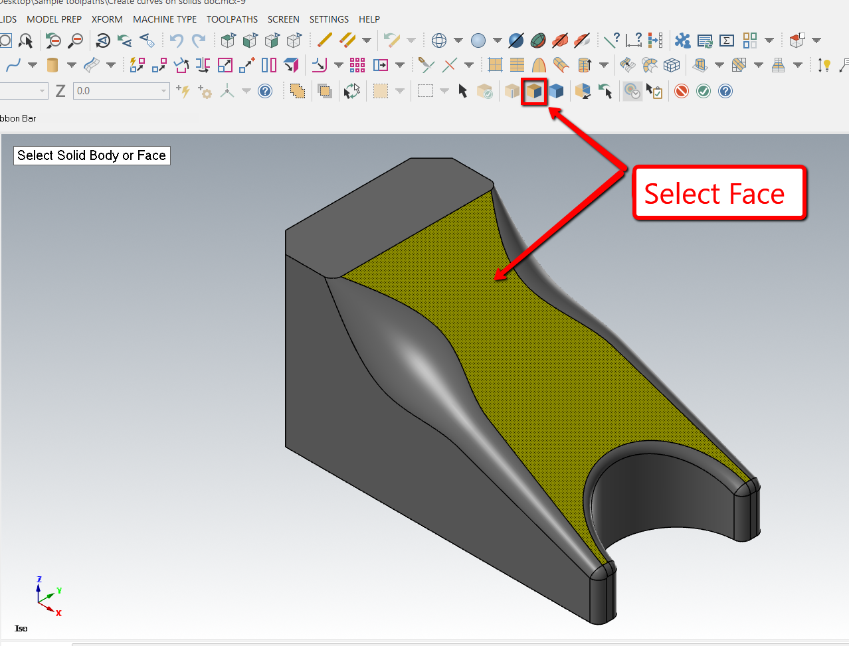Open the Z value combo box arrow
The width and height of the screenshot is (849, 646).
pyautogui.click(x=163, y=91)
